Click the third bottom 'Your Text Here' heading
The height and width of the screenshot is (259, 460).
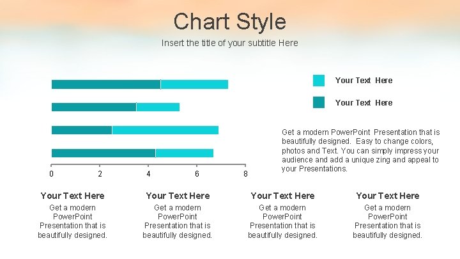pos(282,196)
